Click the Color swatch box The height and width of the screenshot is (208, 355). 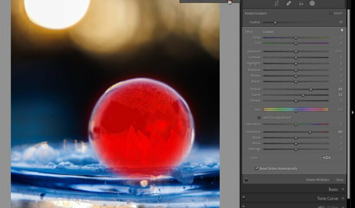pos(326,158)
